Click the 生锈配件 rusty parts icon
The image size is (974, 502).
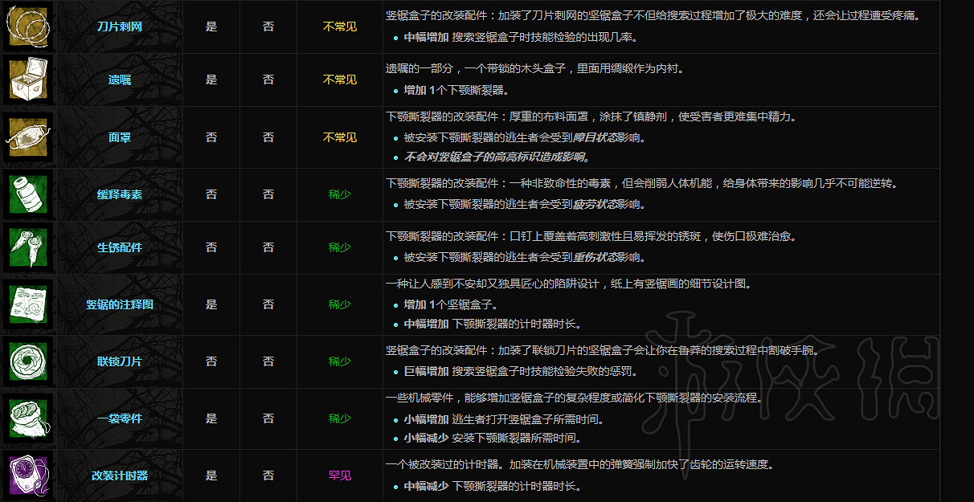click(28, 247)
